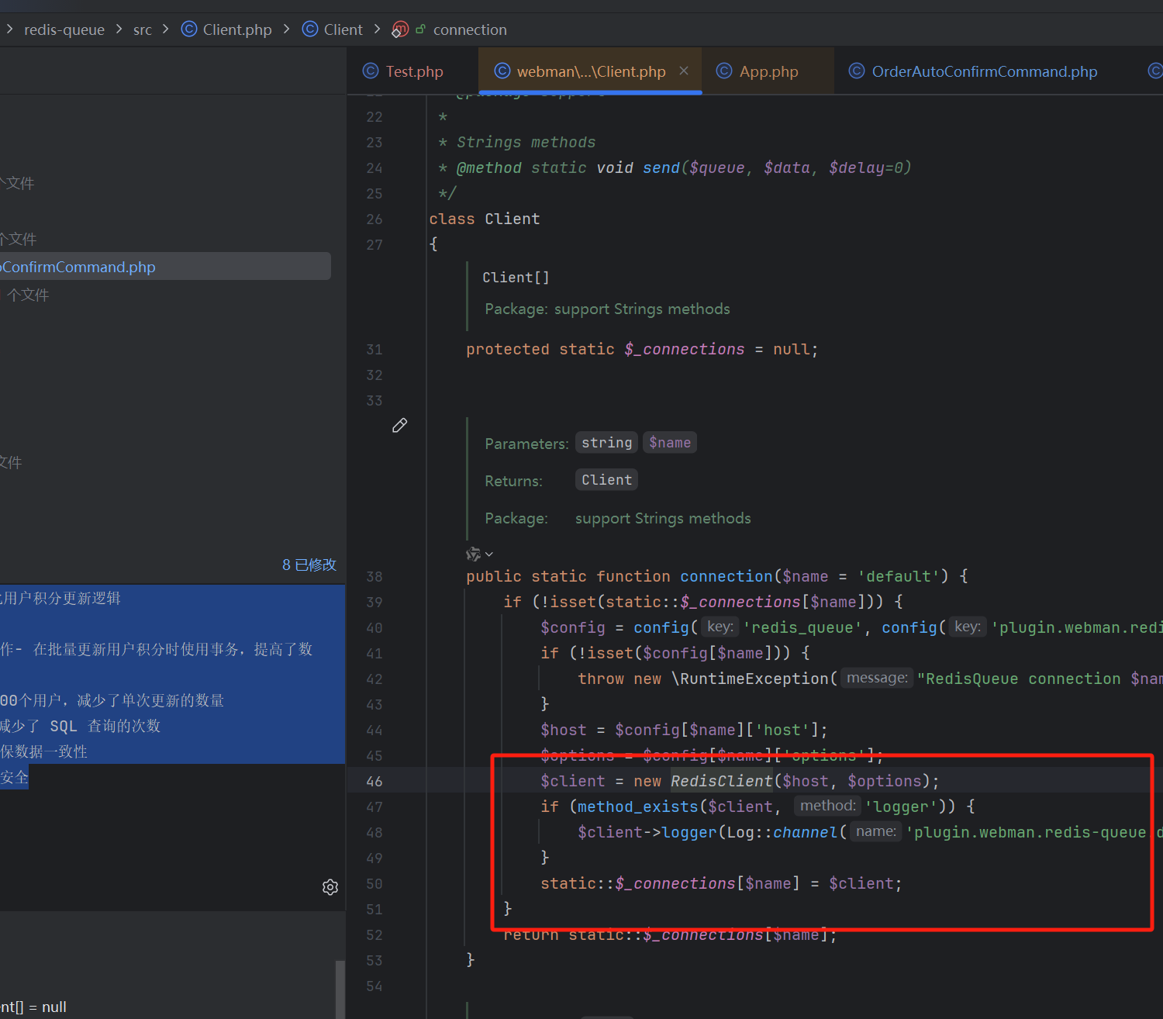The height and width of the screenshot is (1019, 1163).
Task: Open commit message settings gear
Action: (330, 887)
